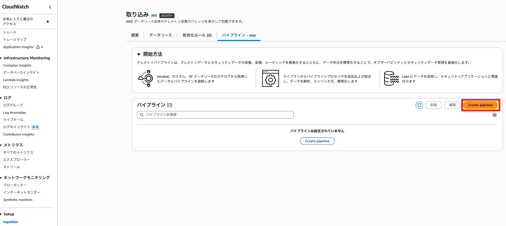
Task: Click the magnifier icon in pipeline search
Action: click(141, 115)
